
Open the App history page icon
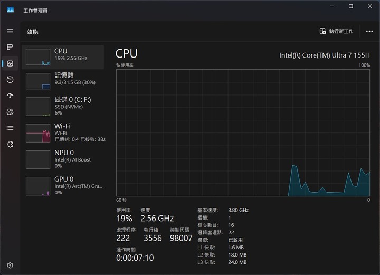(x=10, y=80)
